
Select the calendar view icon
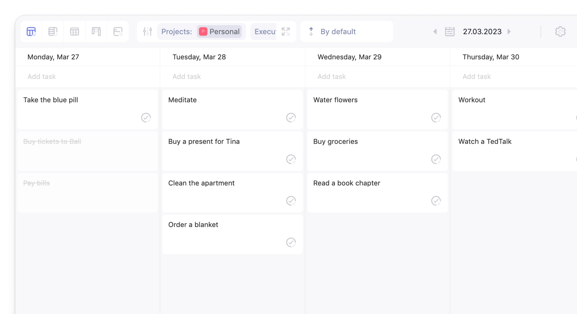click(31, 32)
